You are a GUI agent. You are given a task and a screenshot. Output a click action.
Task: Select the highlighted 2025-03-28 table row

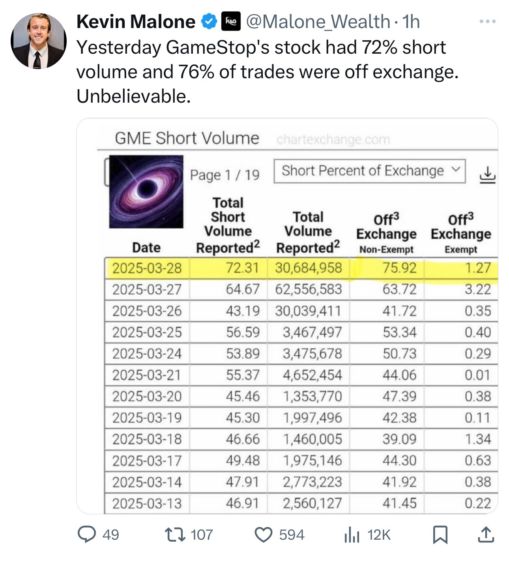[x=301, y=268]
